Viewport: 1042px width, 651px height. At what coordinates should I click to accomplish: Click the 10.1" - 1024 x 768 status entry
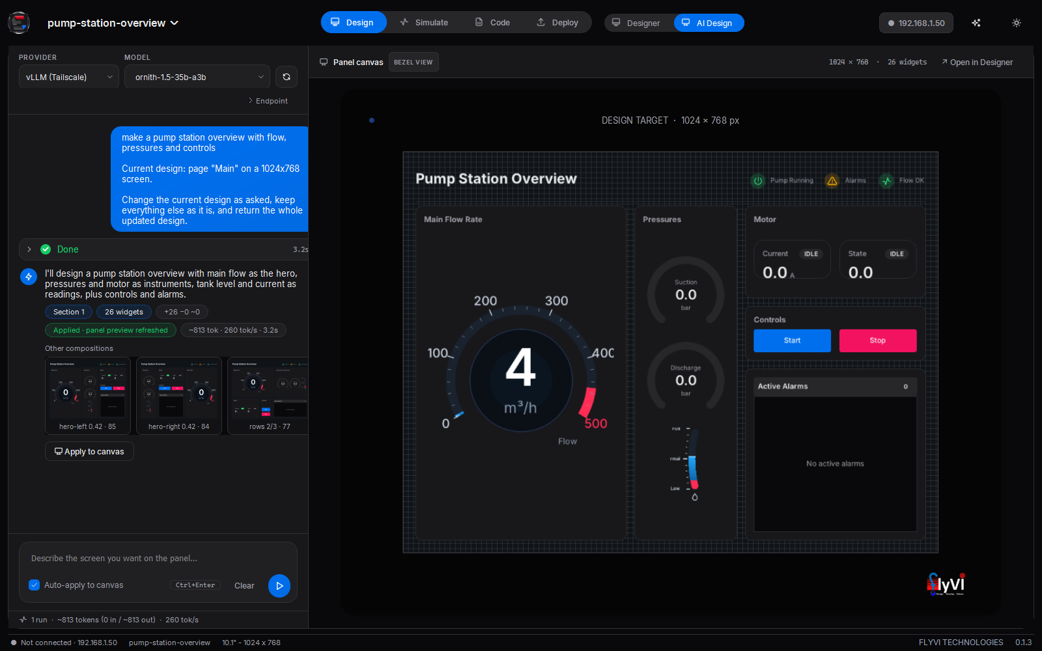tap(251, 643)
